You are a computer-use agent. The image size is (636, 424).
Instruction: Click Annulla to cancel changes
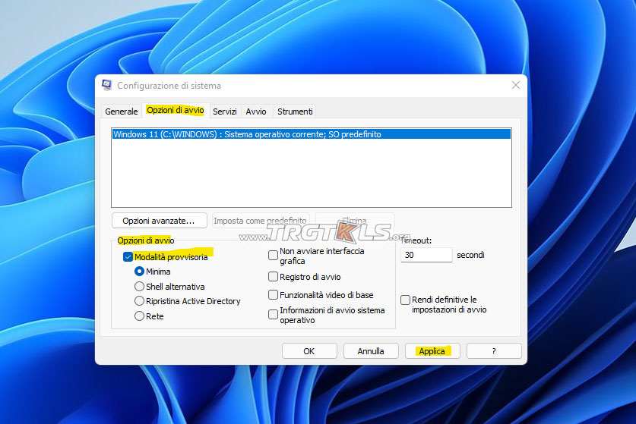click(x=371, y=351)
